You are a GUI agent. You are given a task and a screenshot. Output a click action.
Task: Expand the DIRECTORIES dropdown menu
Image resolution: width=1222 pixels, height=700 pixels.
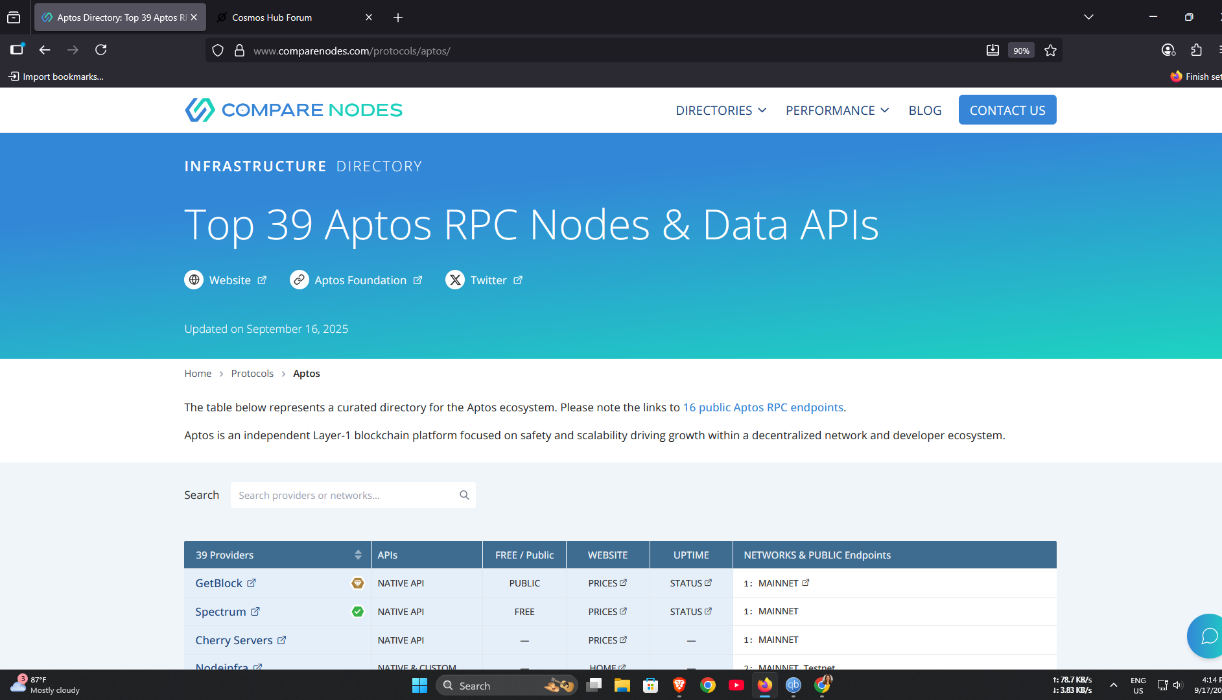point(721,110)
